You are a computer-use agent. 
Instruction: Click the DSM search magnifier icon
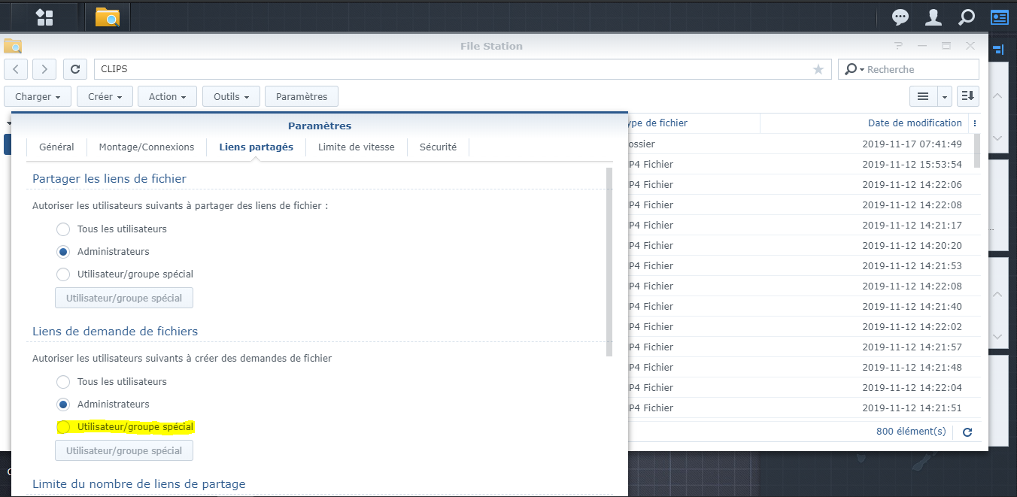point(966,17)
